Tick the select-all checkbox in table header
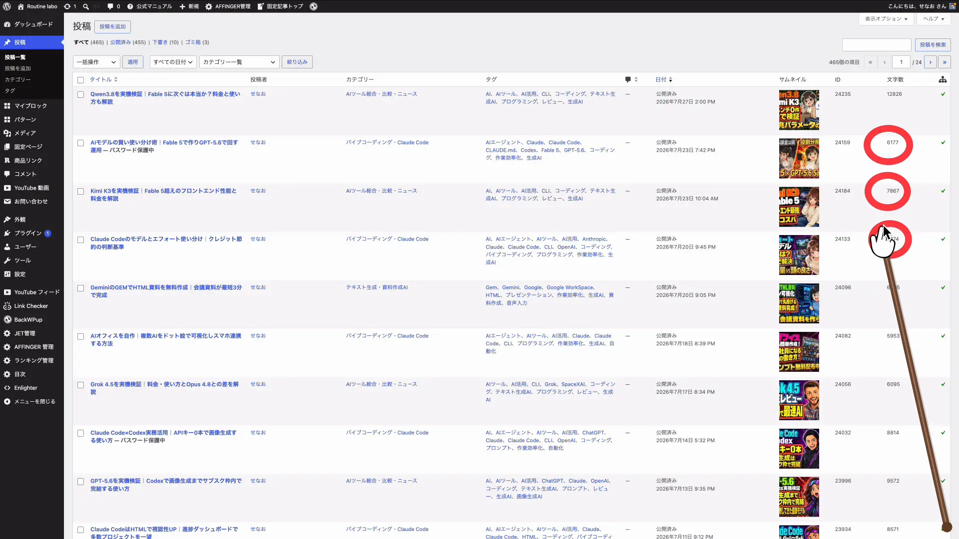 [x=80, y=80]
